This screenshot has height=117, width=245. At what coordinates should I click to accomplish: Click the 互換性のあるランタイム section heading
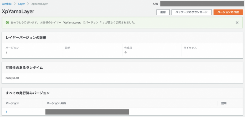click(x=24, y=68)
